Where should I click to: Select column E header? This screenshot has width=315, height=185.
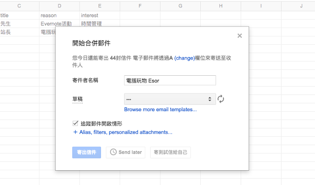(x=99, y=6)
